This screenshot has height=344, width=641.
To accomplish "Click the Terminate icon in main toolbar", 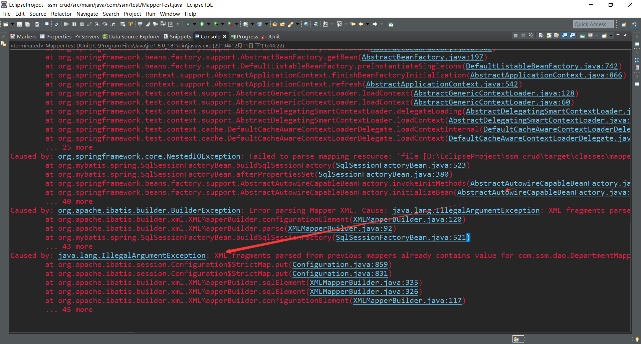I will point(82,24).
